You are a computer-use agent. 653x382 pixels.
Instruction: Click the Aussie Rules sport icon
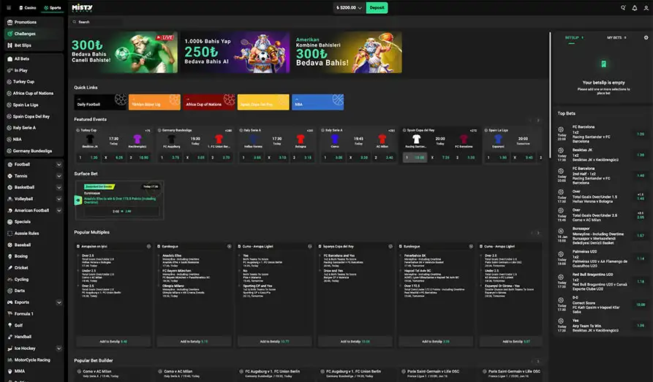[10, 234]
